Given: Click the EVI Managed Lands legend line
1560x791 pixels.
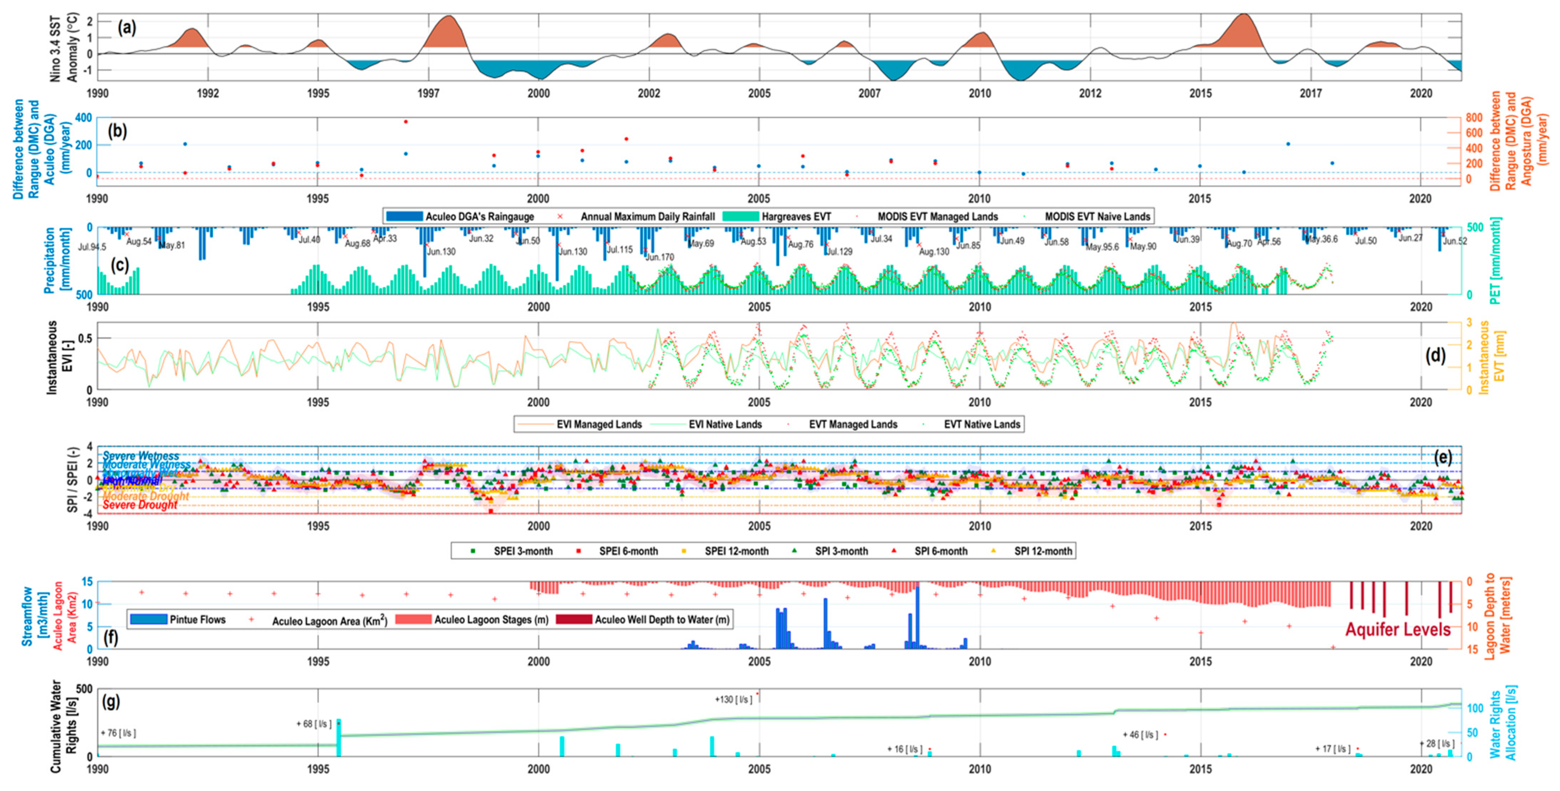Looking at the screenshot, I should (x=535, y=424).
